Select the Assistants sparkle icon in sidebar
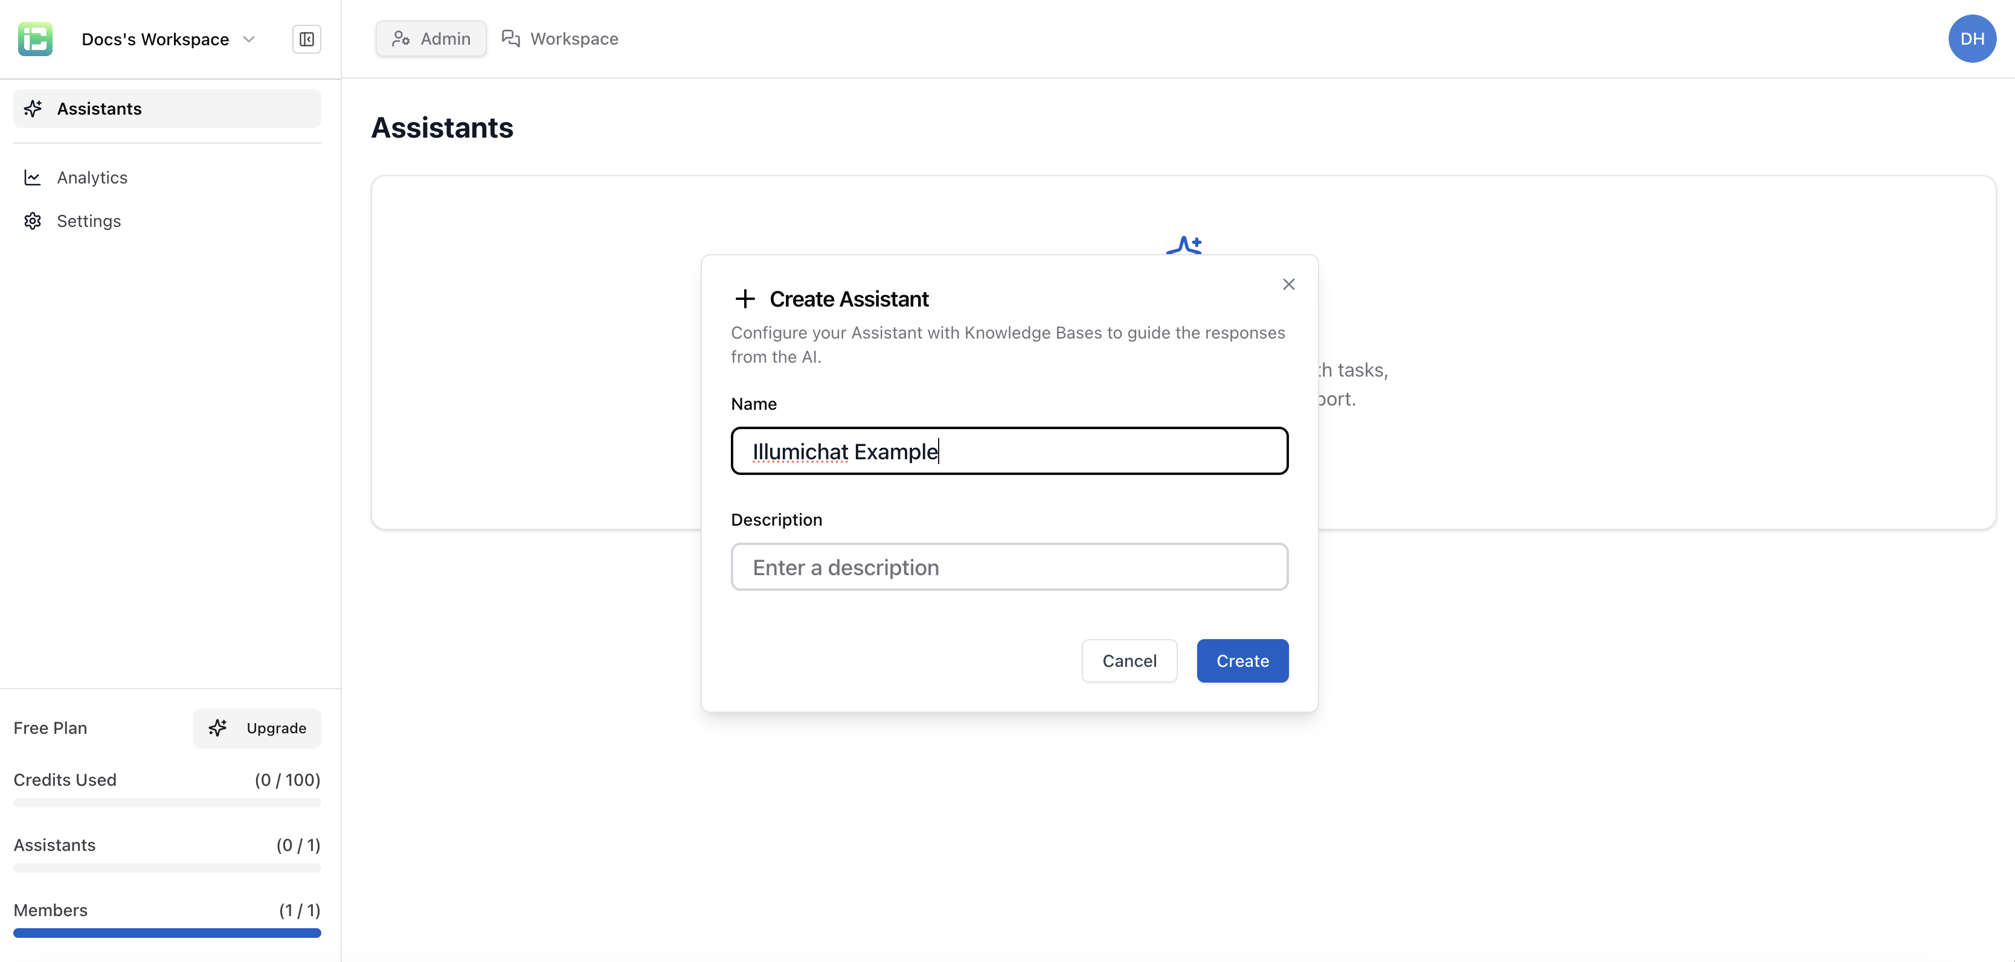This screenshot has height=962, width=2015. [x=33, y=109]
